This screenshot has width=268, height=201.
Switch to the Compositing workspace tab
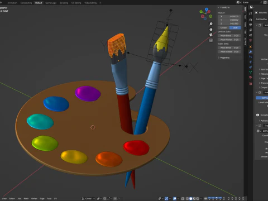point(26,3)
